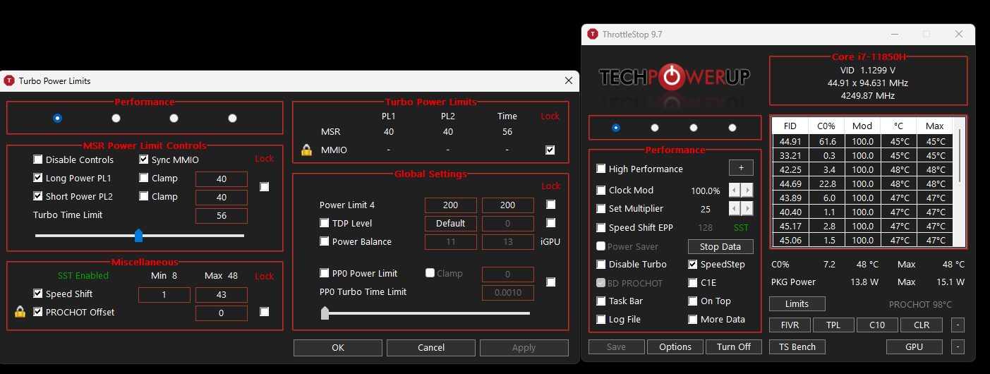Click the minus button beside GPU

click(958, 347)
